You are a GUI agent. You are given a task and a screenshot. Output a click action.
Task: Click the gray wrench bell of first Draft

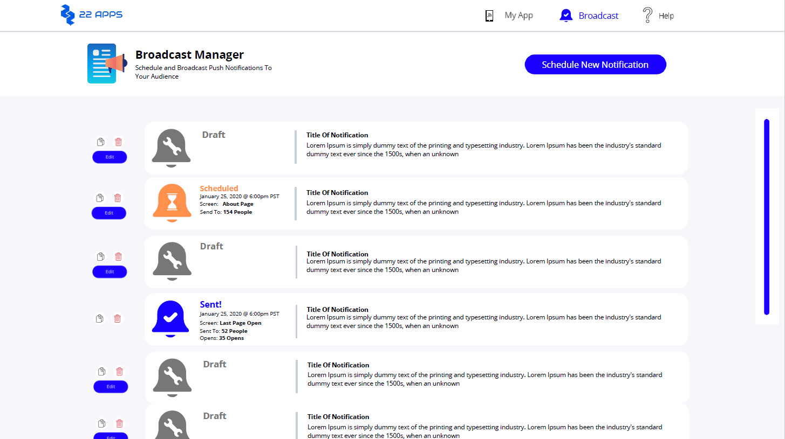coord(171,147)
